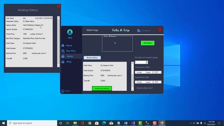
Task: Click 'St. Martin Island' destination in Booking History
Action: point(29,21)
